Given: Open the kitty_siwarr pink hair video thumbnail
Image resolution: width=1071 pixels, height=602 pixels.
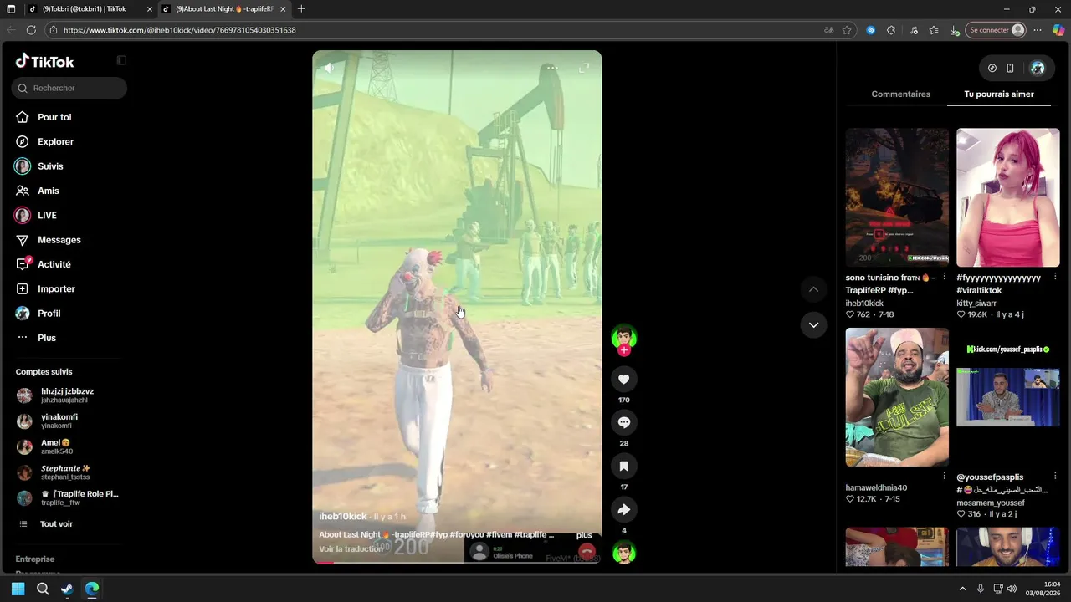Looking at the screenshot, I should click(1008, 197).
